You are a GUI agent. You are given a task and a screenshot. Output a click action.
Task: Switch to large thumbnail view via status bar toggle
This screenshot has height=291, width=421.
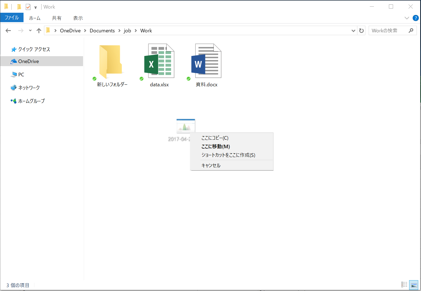tap(414, 285)
